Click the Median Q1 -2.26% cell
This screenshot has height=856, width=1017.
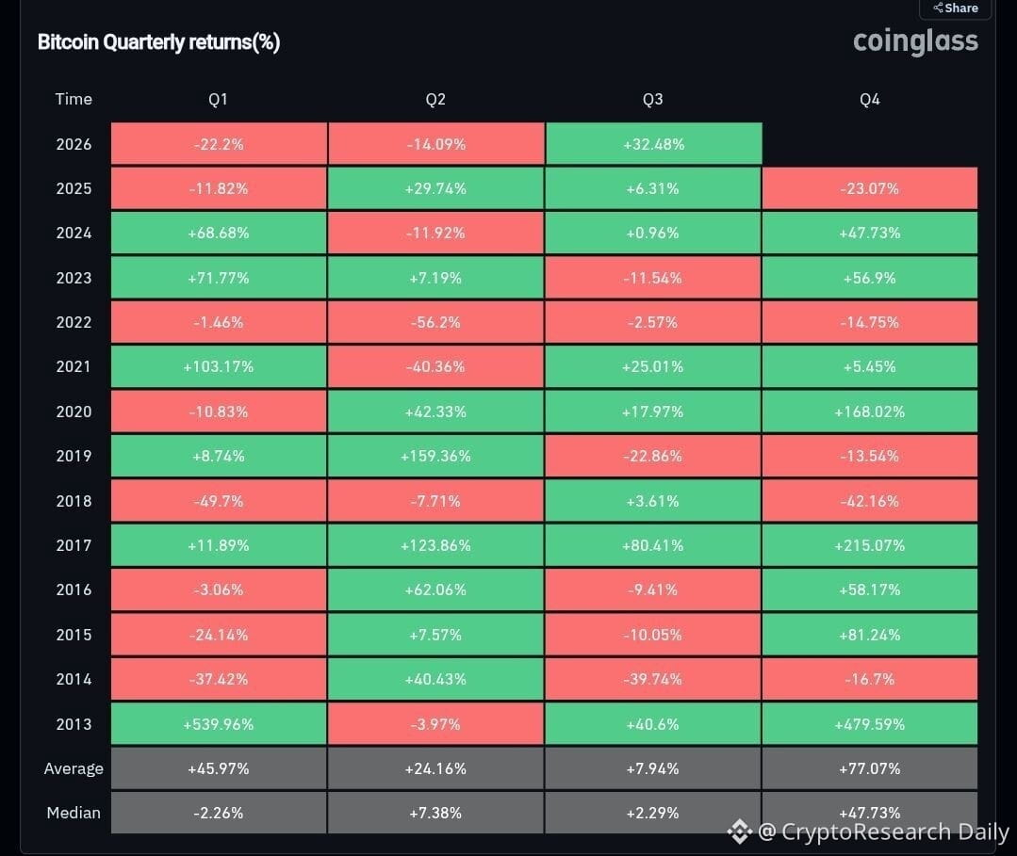[x=219, y=813]
